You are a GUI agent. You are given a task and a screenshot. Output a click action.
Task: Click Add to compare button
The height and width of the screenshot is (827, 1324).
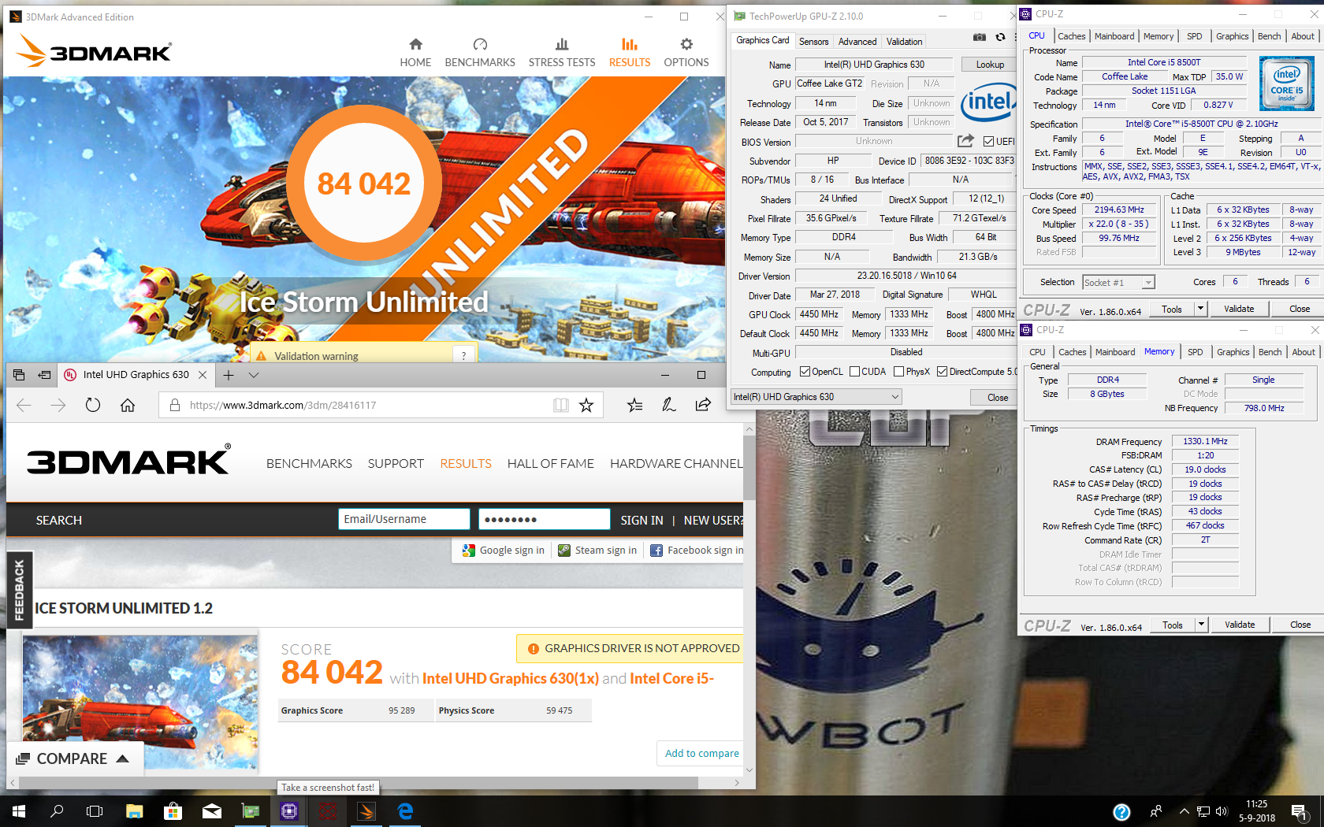pos(701,753)
